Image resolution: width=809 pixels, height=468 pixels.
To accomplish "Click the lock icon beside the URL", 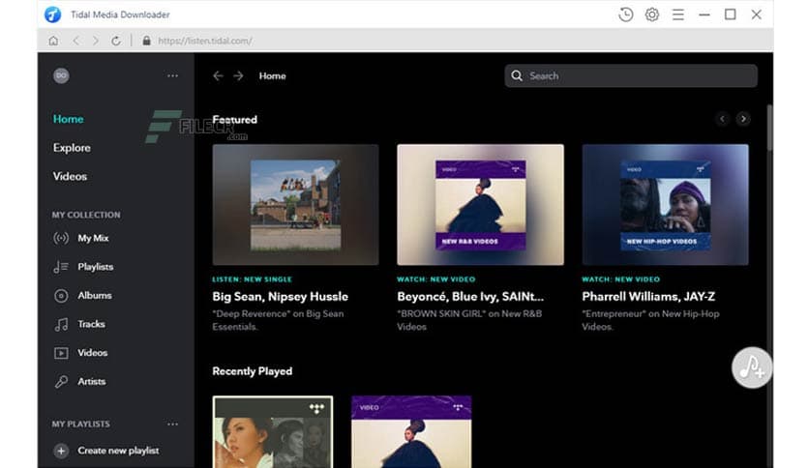I will [x=146, y=41].
